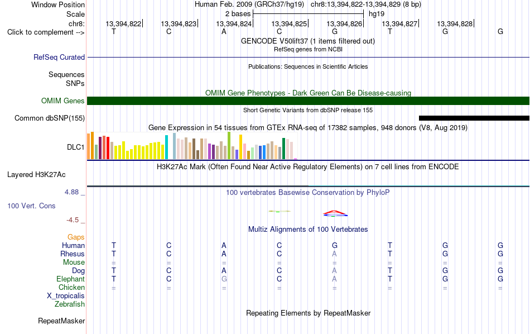Open 'Publications: Sequences in Scientific Articles' title

(308, 66)
